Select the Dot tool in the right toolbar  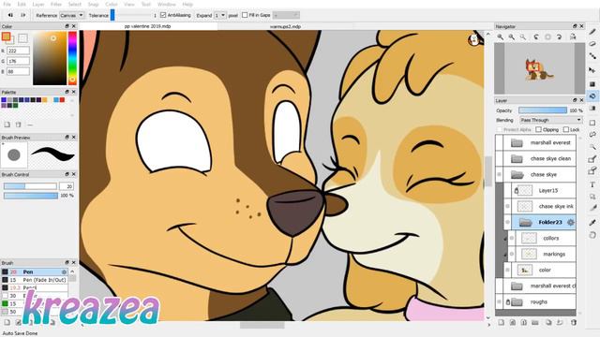click(592, 56)
